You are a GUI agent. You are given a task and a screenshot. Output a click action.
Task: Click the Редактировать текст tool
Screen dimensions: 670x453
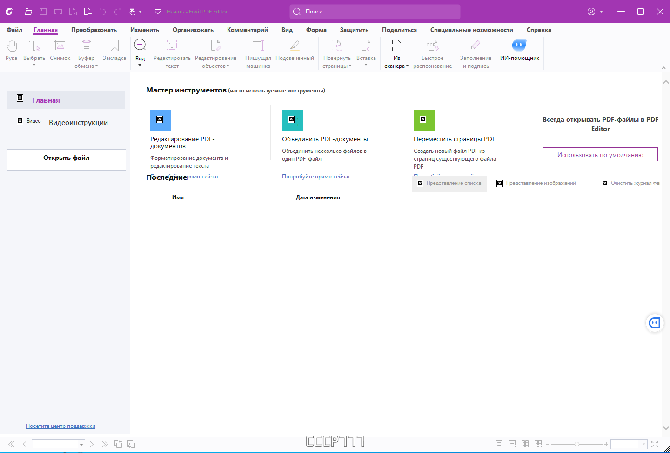[x=172, y=53]
